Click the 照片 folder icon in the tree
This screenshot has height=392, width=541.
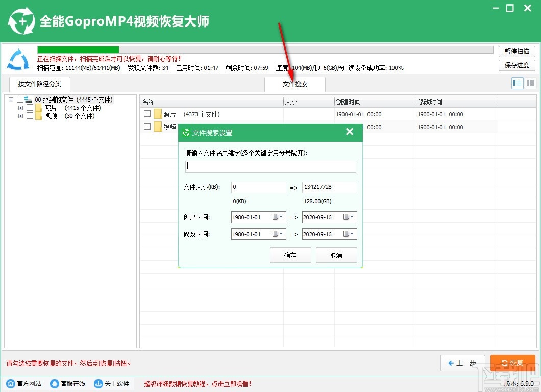pyautogui.click(x=38, y=108)
